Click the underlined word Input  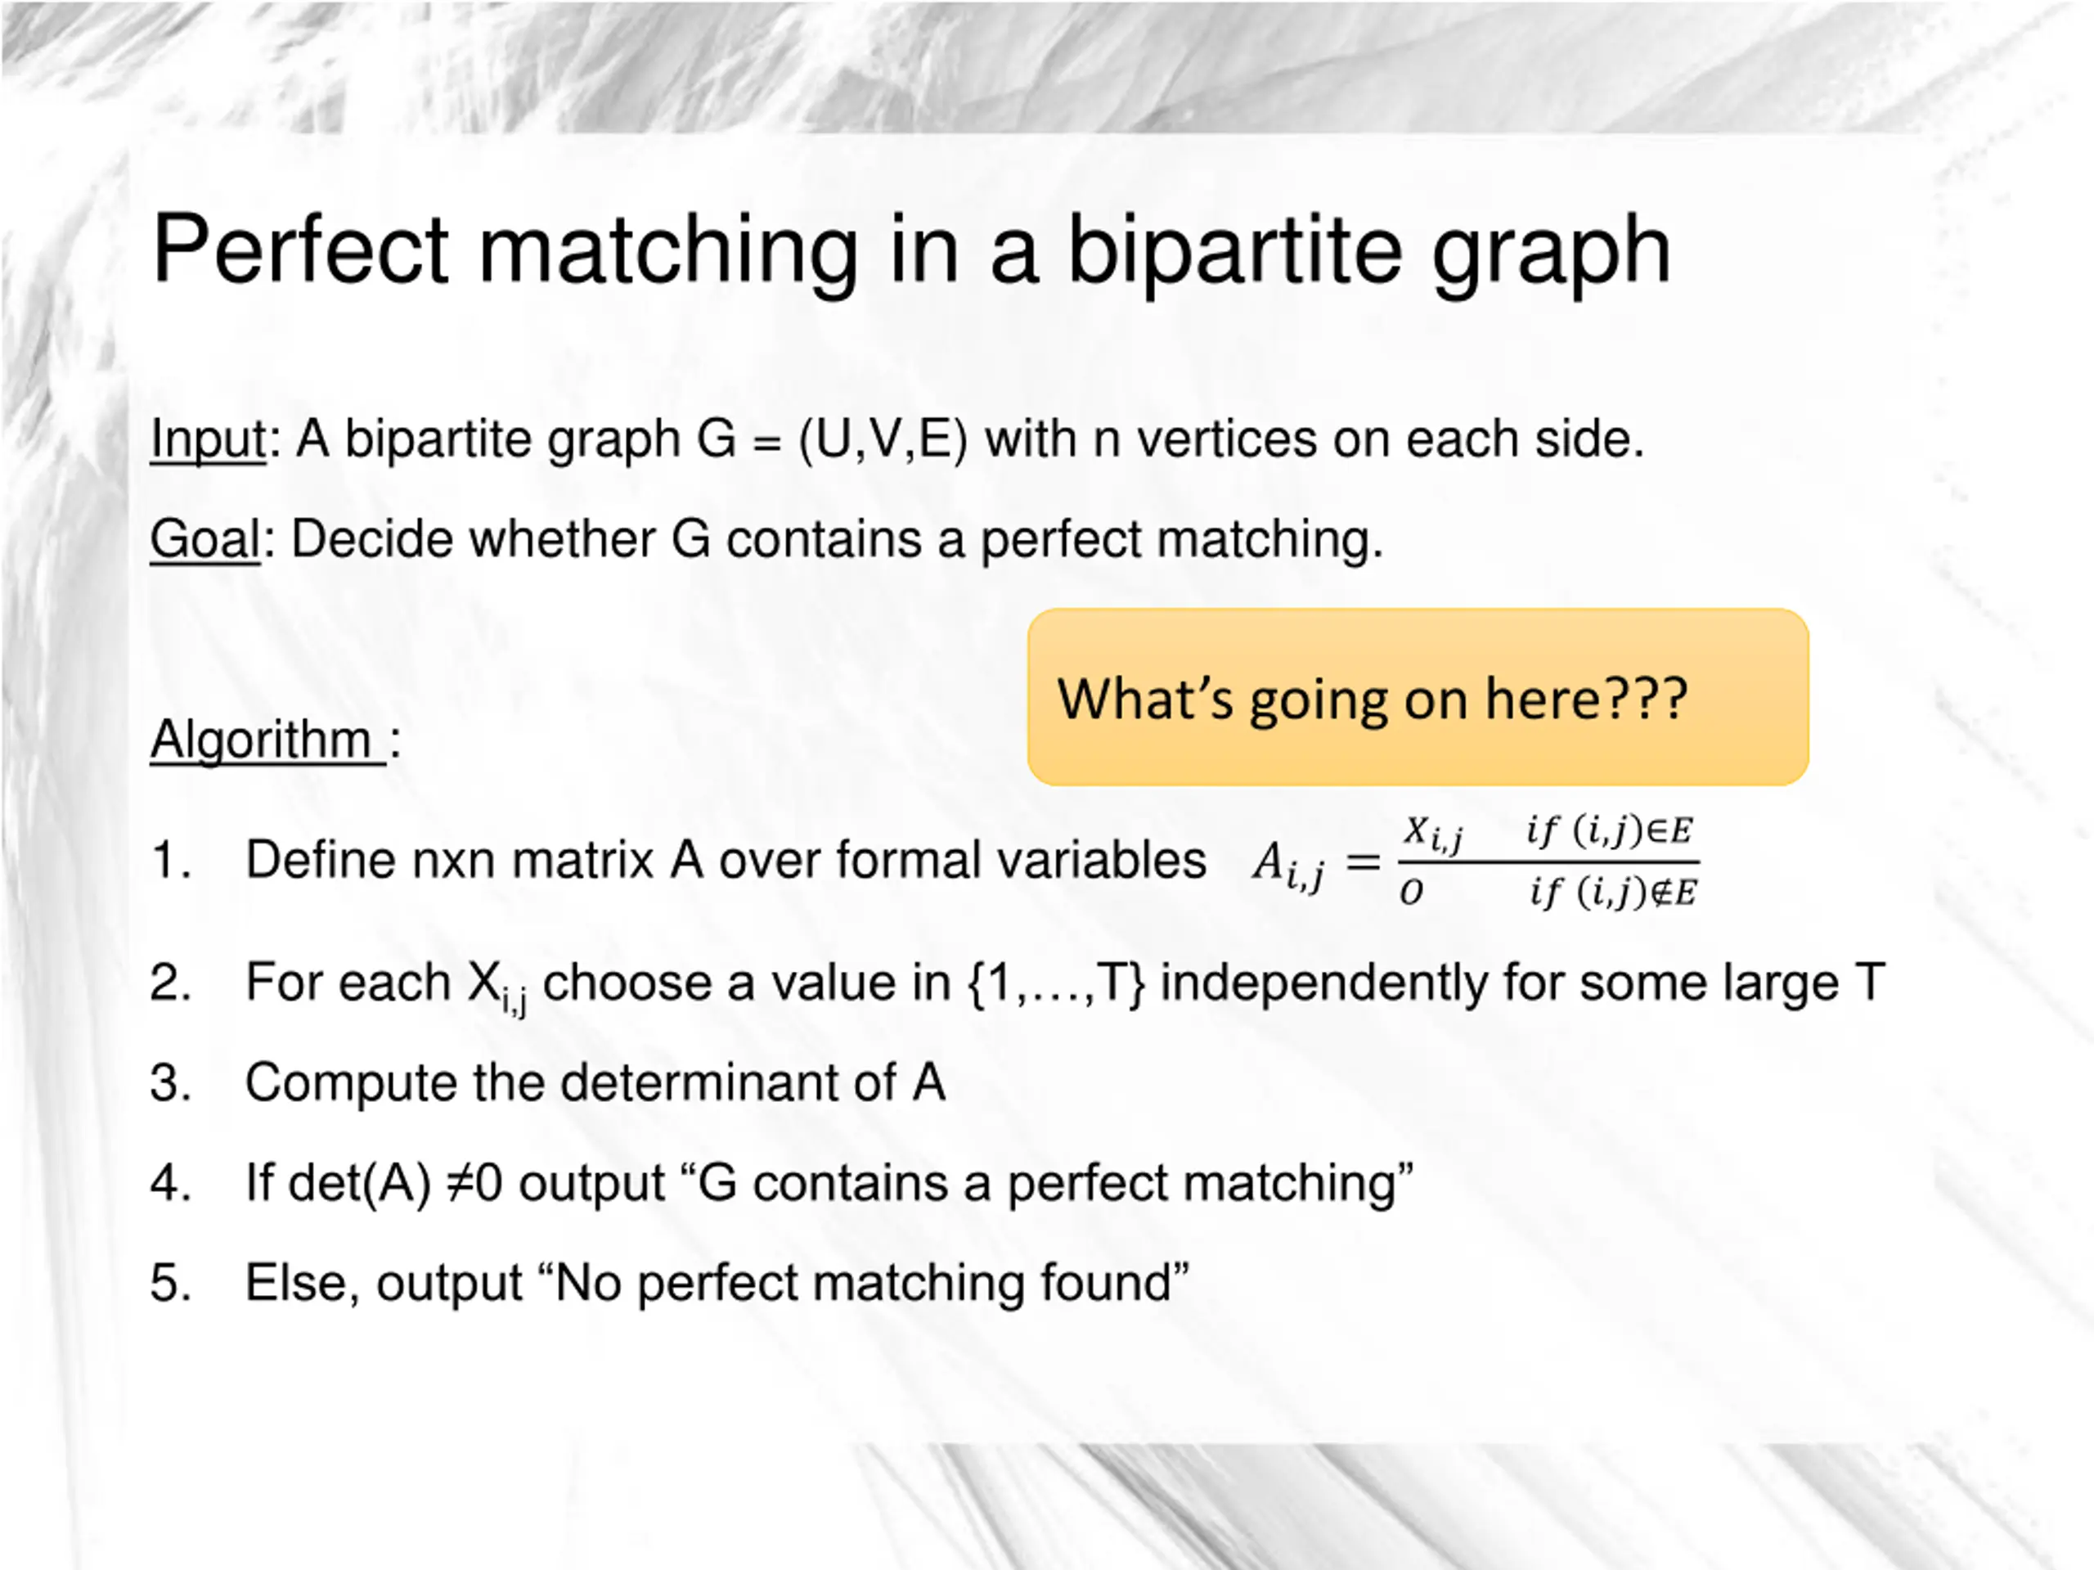point(209,439)
